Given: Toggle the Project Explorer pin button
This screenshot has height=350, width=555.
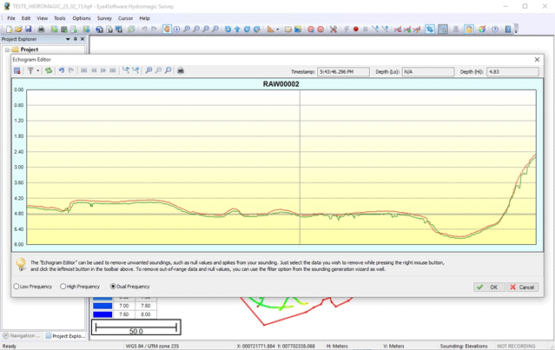Looking at the screenshot, I should (76, 39).
